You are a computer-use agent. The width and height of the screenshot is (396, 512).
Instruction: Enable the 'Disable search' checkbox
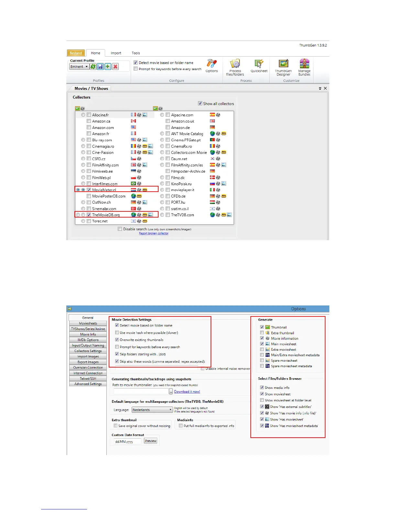[120, 229]
